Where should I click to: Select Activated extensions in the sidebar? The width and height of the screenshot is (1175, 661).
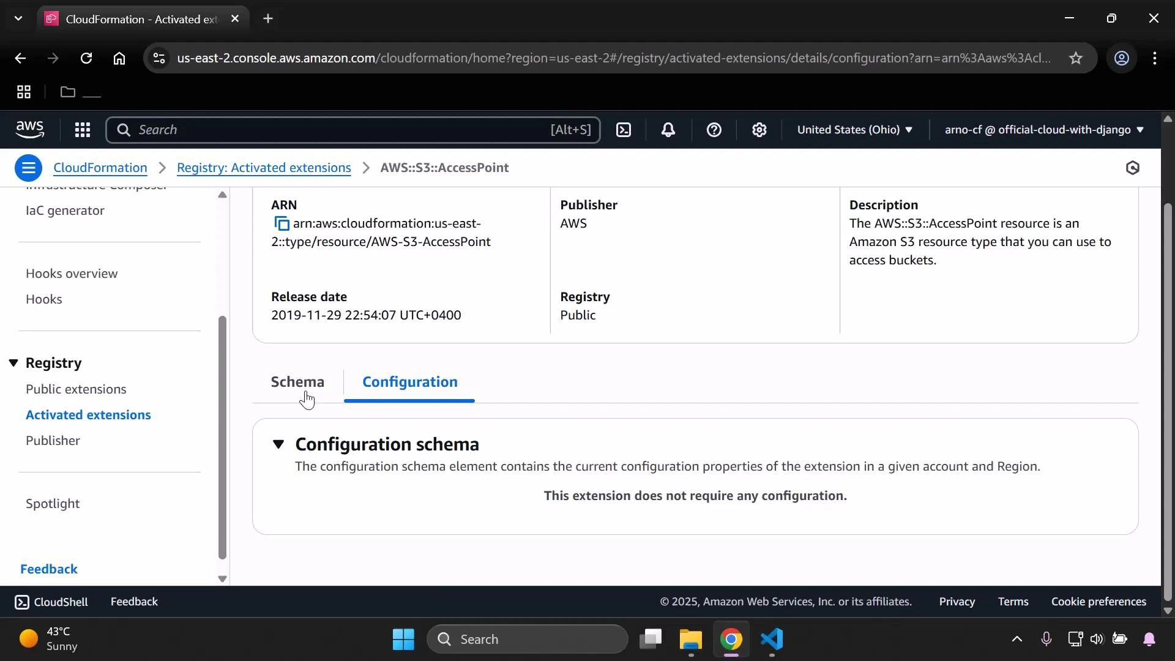tap(88, 414)
